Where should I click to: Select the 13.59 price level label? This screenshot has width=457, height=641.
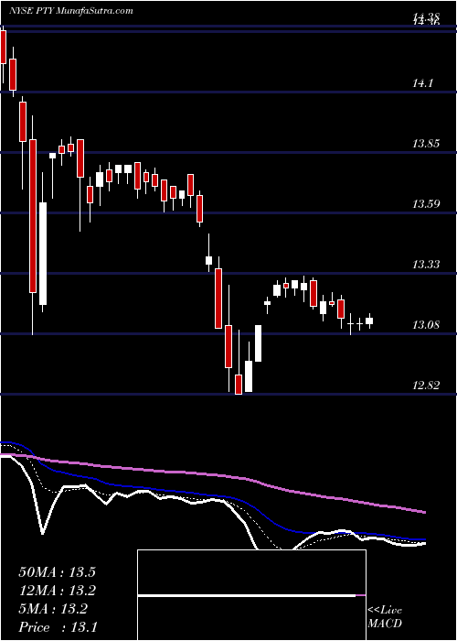coord(426,204)
